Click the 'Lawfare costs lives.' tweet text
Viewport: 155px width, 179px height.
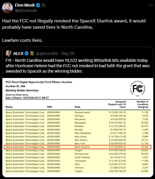point(23,40)
